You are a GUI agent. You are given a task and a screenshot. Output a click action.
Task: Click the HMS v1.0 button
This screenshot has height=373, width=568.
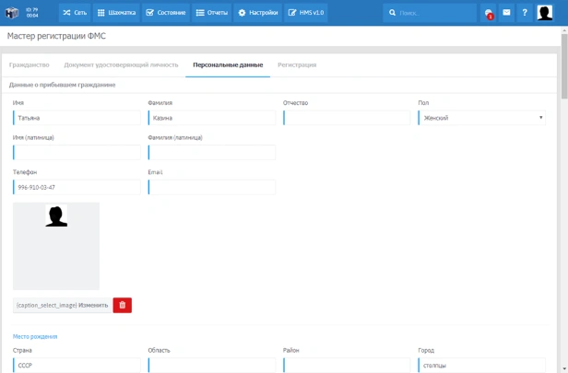(x=306, y=13)
